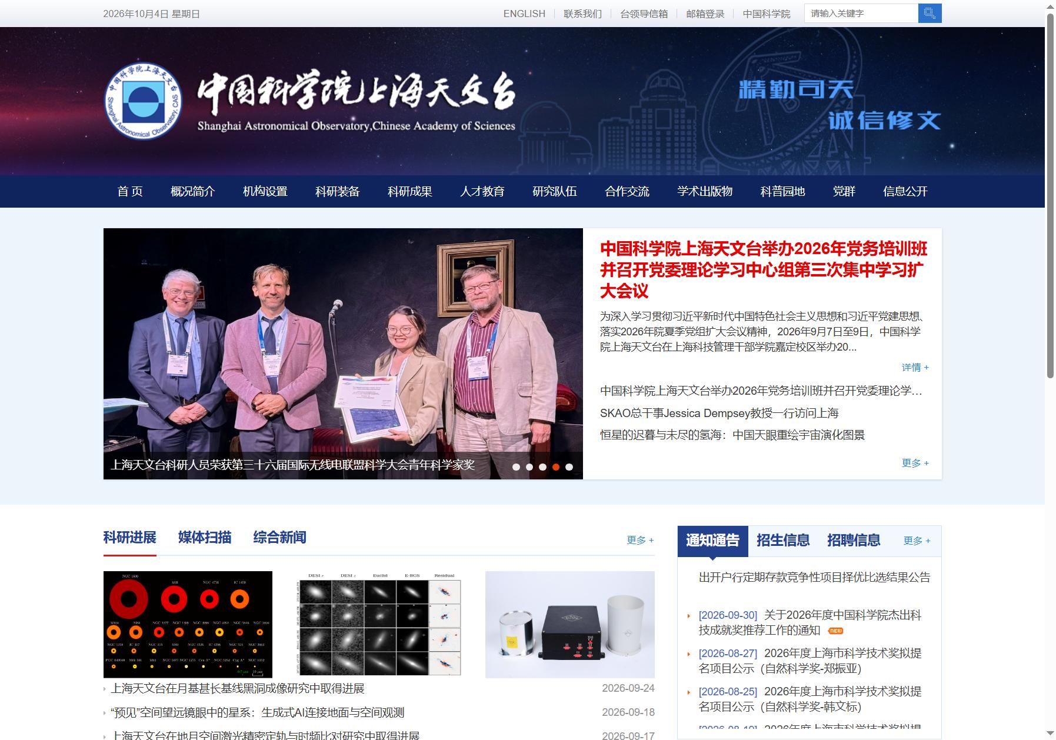
Task: Open the black hole rings thumbnail image
Action: point(188,625)
